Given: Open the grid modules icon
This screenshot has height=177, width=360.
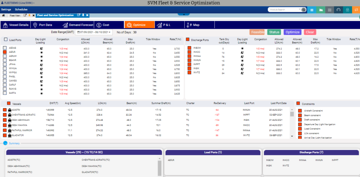Looking at the screenshot, I should coord(329,10).
